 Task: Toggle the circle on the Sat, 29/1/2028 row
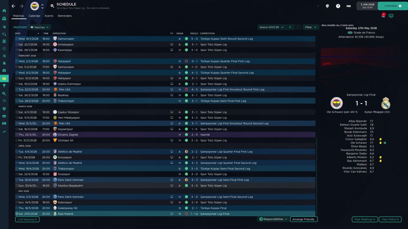point(17,50)
